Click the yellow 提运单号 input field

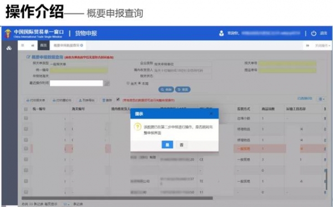point(287,70)
